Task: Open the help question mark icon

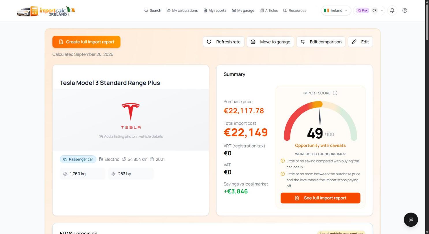Action: (x=405, y=10)
